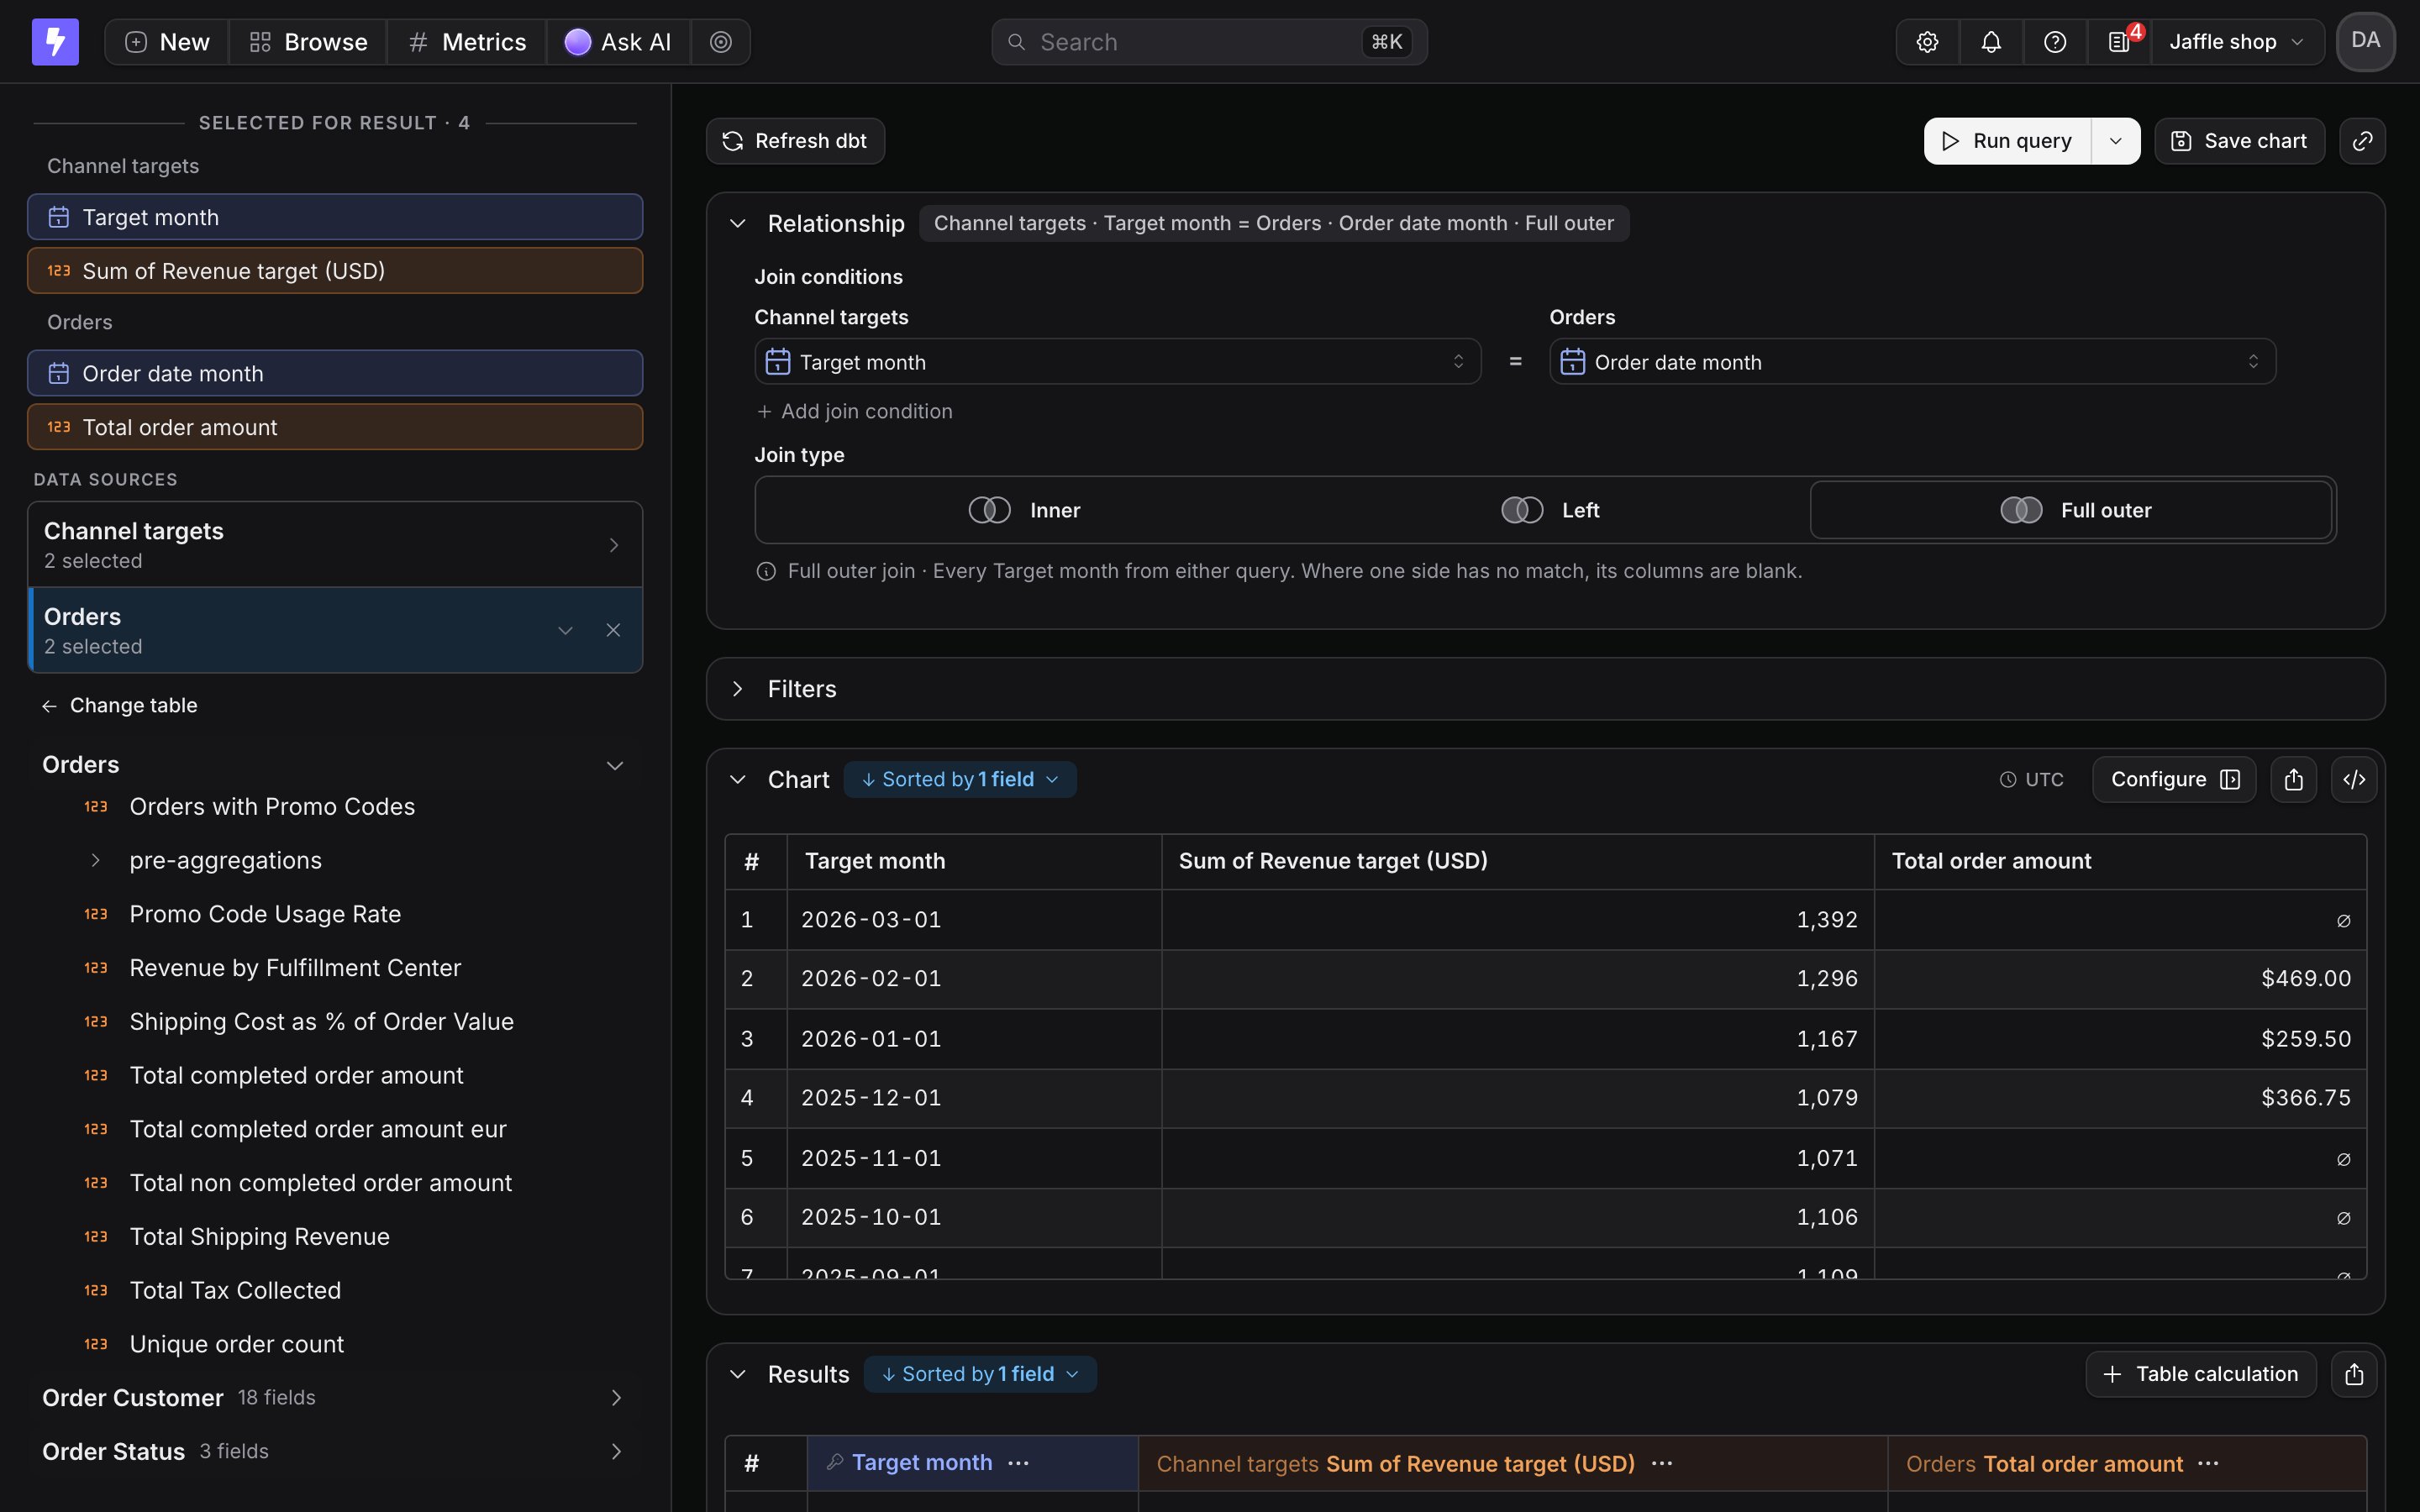Click the lightning bolt home logo
The height and width of the screenshot is (1512, 2420).
click(55, 42)
